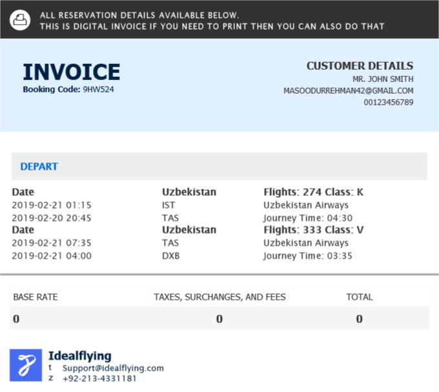Click the IST airport code
Image resolution: width=439 pixels, height=392 pixels.
[168, 205]
